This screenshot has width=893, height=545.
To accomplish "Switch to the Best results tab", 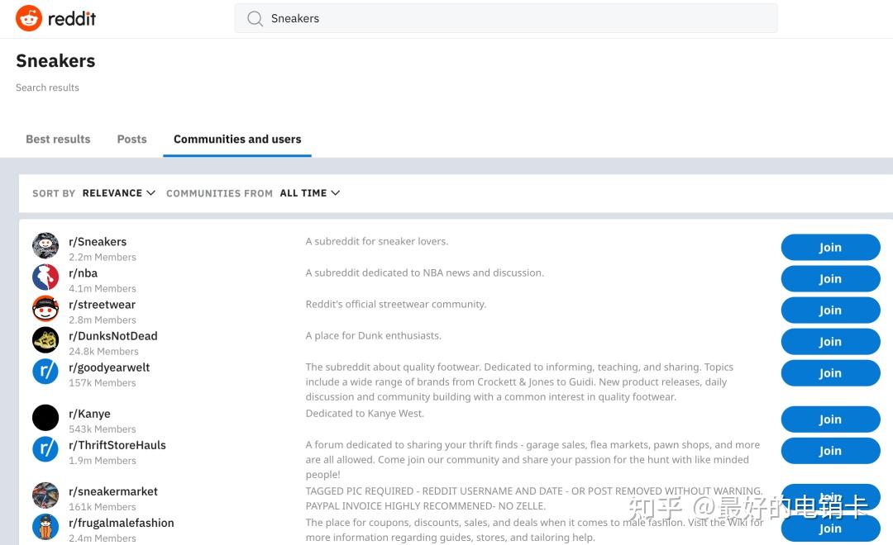I will pos(58,139).
